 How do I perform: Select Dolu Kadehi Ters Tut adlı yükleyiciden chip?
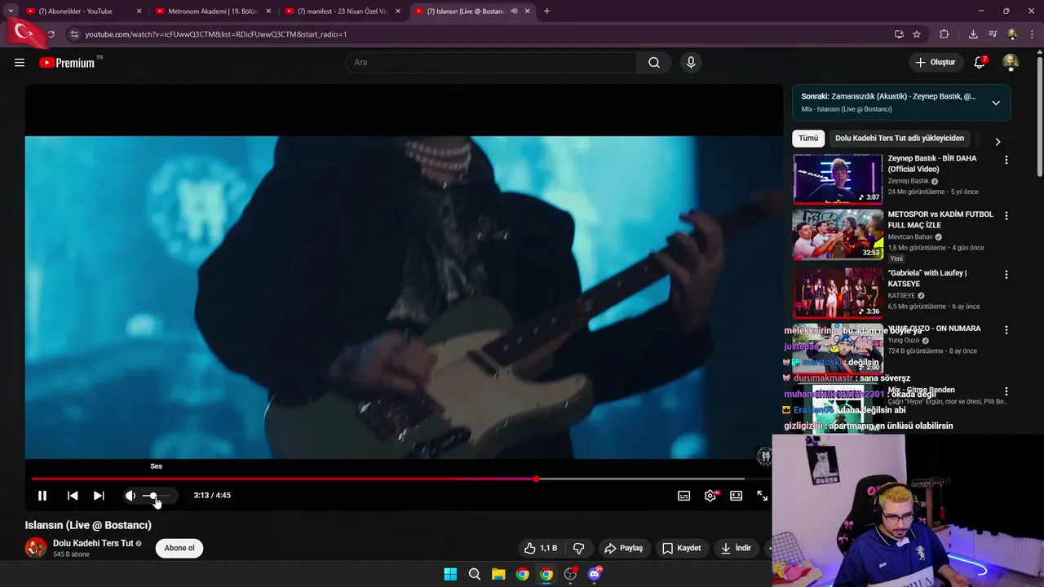pos(900,139)
